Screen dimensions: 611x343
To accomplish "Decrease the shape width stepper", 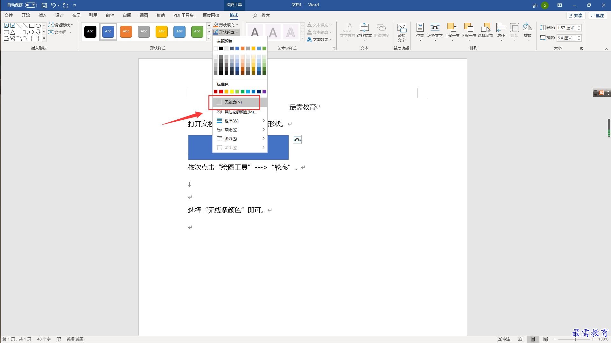I will pyautogui.click(x=579, y=40).
